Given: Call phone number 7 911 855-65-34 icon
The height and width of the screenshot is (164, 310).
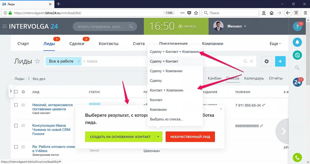Looking at the screenshot, I should click(264, 105).
